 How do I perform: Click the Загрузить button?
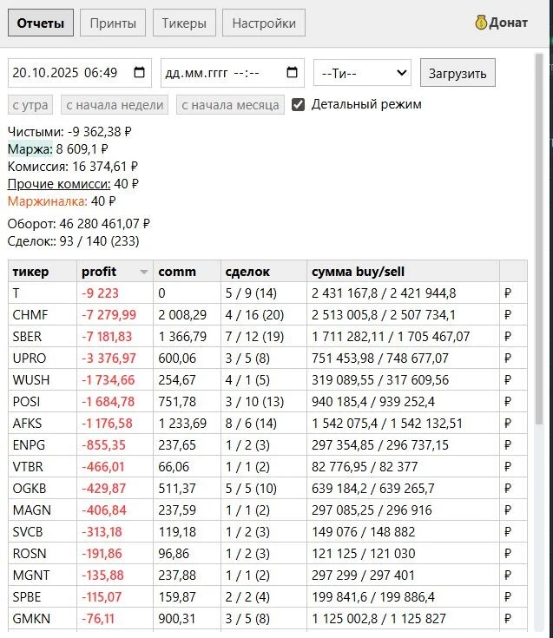point(458,73)
